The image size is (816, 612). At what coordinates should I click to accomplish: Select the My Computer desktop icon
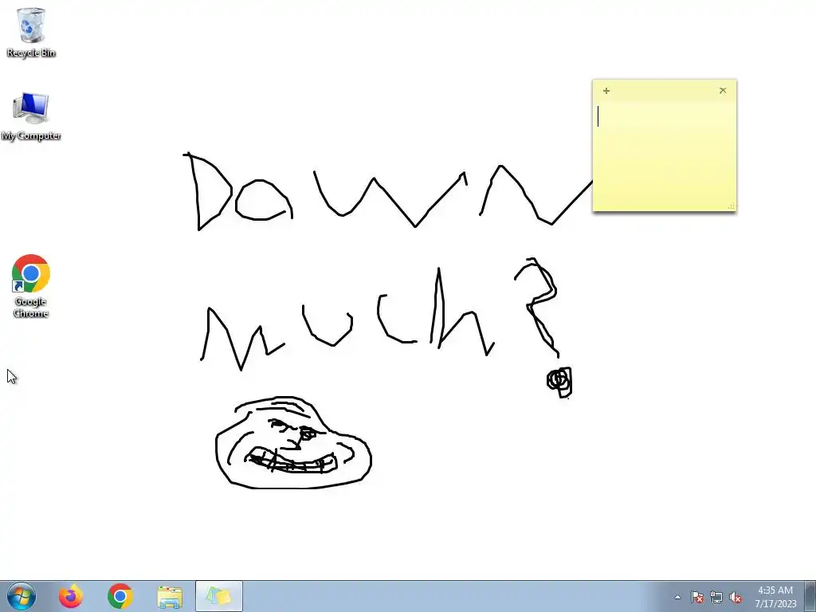pos(31,116)
